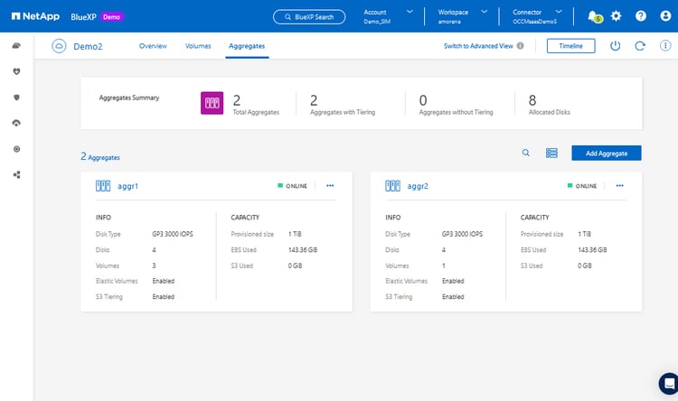Screen dimensions: 678x401
Task: Click the Add Aggregate button
Action: pos(606,154)
